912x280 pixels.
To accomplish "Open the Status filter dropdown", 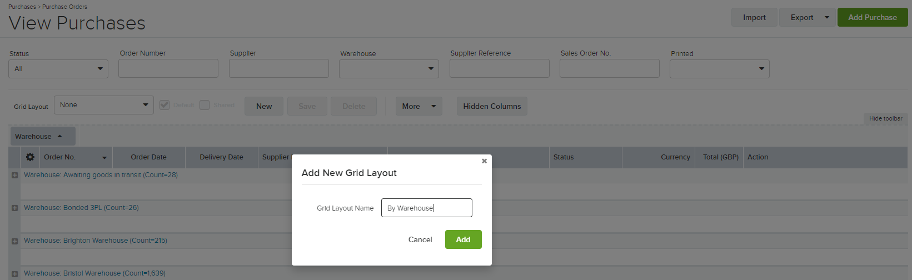I will point(58,69).
